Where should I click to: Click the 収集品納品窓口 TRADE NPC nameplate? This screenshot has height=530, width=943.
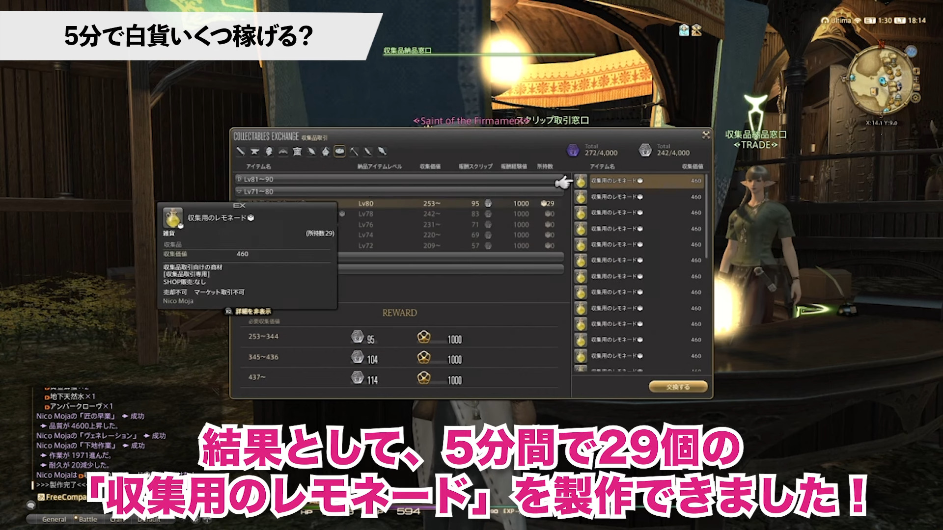pyautogui.click(x=755, y=139)
